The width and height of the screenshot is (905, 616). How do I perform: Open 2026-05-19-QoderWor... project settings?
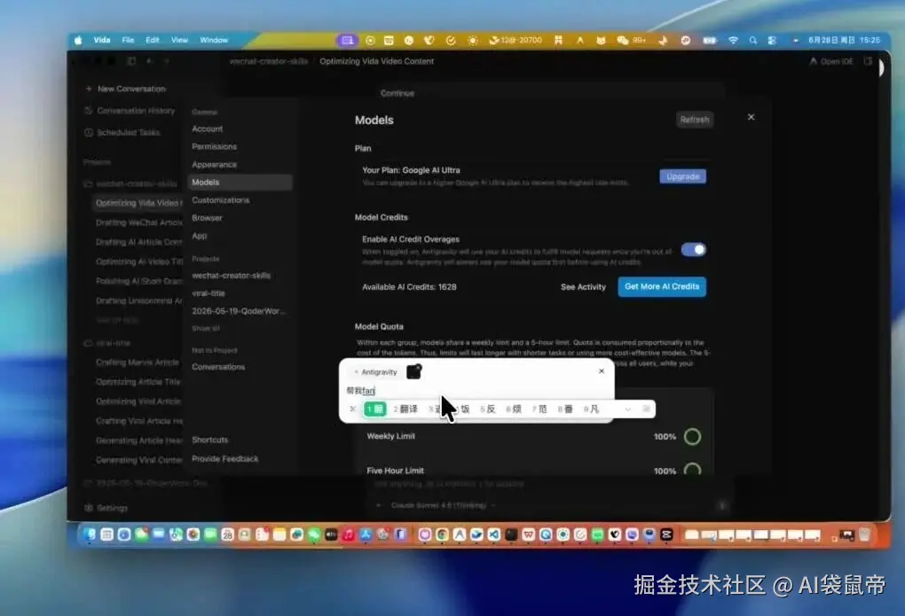pyautogui.click(x=239, y=311)
